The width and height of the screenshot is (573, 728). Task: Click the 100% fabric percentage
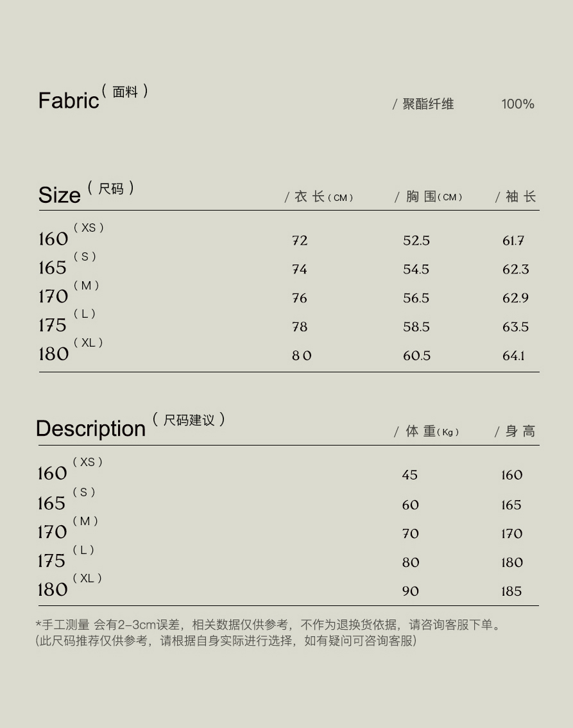pyautogui.click(x=517, y=104)
